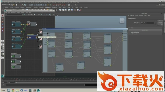Click the open scene folder icon
The height and width of the screenshot is (92, 165).
[x=14, y=5]
